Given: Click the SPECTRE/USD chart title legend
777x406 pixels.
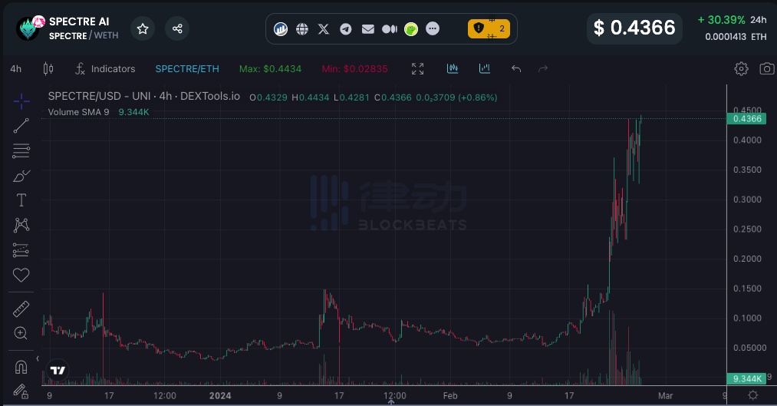Looking at the screenshot, I should (x=143, y=96).
